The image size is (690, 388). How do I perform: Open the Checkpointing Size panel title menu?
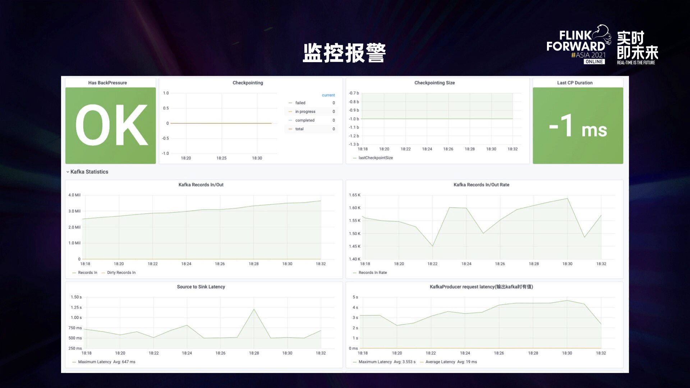pos(434,83)
